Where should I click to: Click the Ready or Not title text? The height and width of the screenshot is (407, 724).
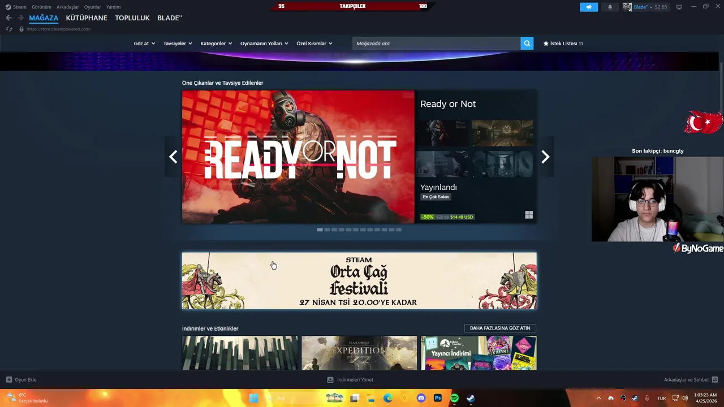point(448,104)
